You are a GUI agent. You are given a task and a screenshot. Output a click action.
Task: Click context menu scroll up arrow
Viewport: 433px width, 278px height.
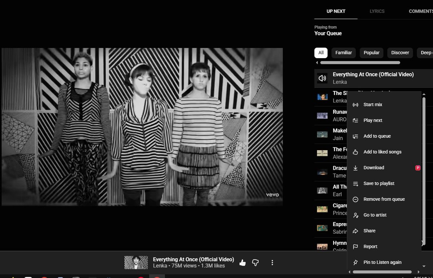coord(424,94)
